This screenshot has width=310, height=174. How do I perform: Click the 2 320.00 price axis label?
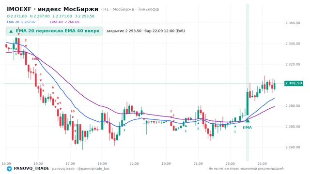point(293,64)
